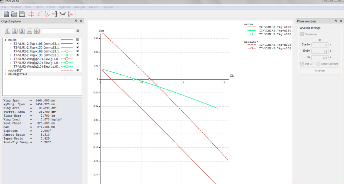The image size is (344, 184).
Task: Click the Save project floppy icon
Action: click(x=22, y=14)
